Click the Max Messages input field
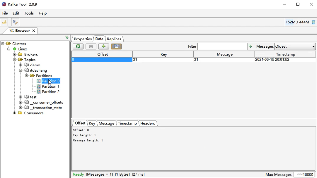The image size is (317, 178). tap(304, 174)
